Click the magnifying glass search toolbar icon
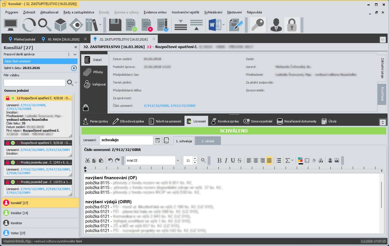The width and height of the screenshot is (389, 246). [x=44, y=25]
